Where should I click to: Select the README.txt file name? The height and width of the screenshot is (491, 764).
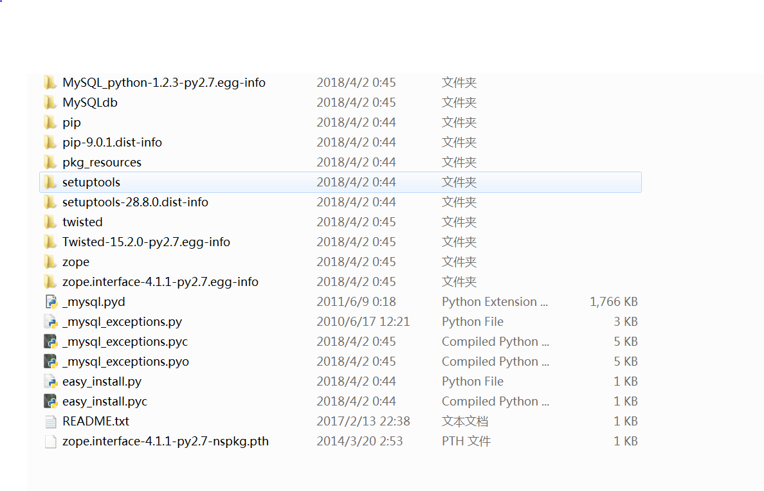[96, 422]
